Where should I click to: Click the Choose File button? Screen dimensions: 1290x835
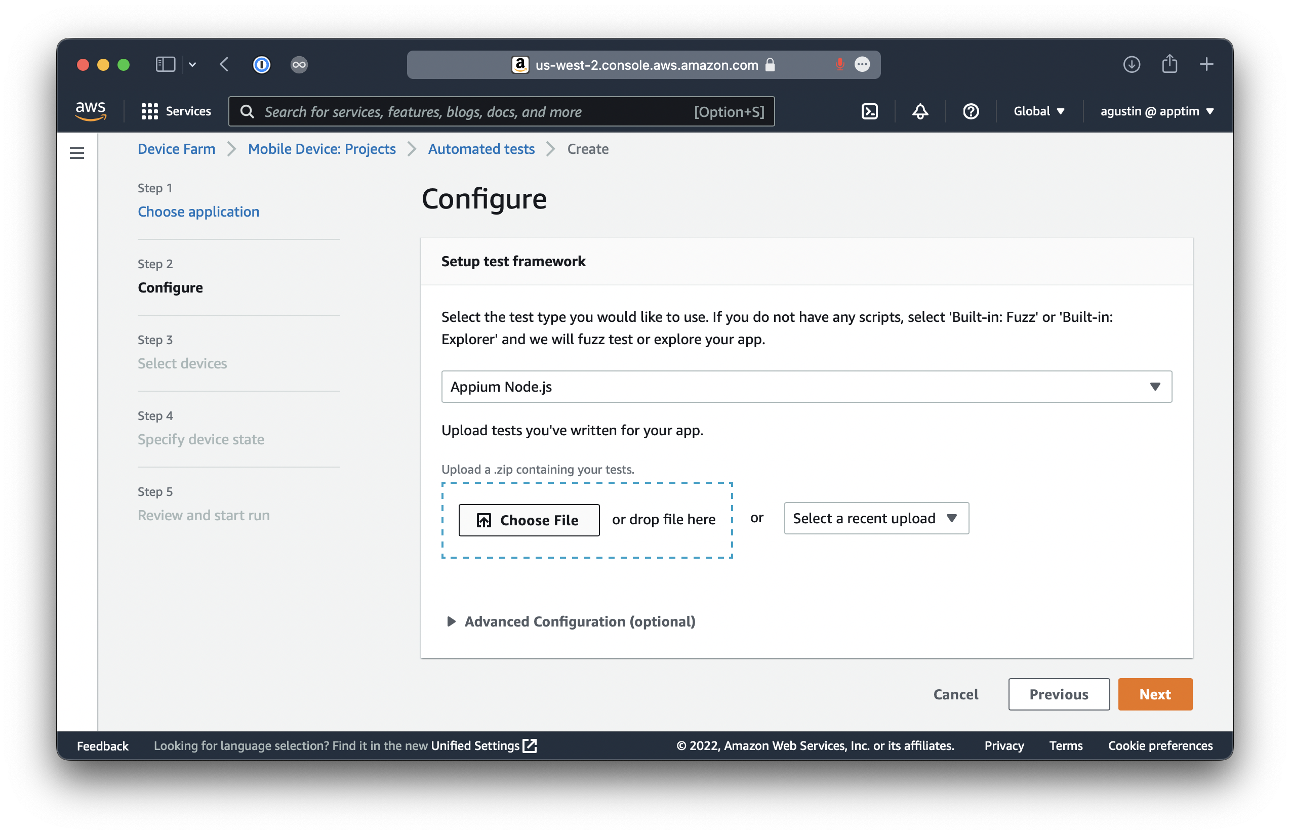click(529, 520)
